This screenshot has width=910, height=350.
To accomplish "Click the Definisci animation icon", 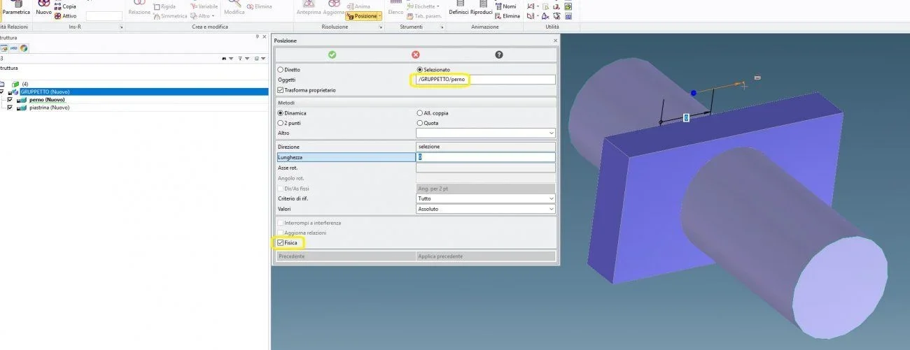I will point(459,7).
